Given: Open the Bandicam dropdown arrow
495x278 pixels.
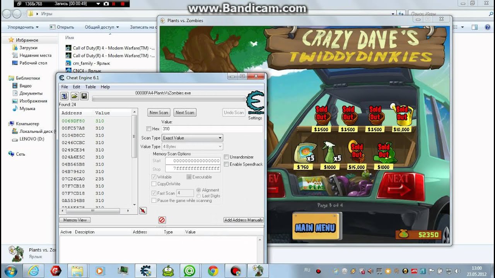Looking at the screenshot, I should [x=97, y=4].
